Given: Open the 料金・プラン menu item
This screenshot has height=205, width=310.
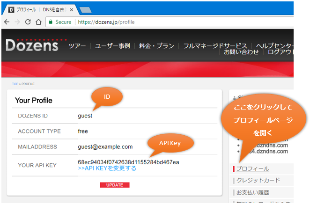Looking at the screenshot, I should 156,46.
